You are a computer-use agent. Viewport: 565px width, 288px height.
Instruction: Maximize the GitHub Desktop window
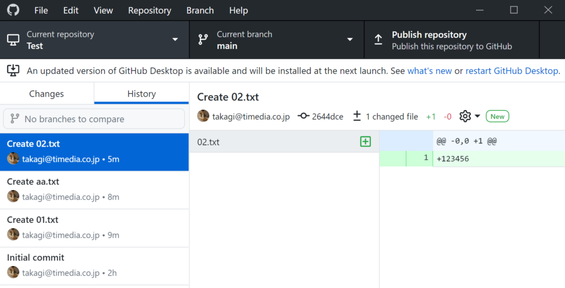(x=514, y=10)
